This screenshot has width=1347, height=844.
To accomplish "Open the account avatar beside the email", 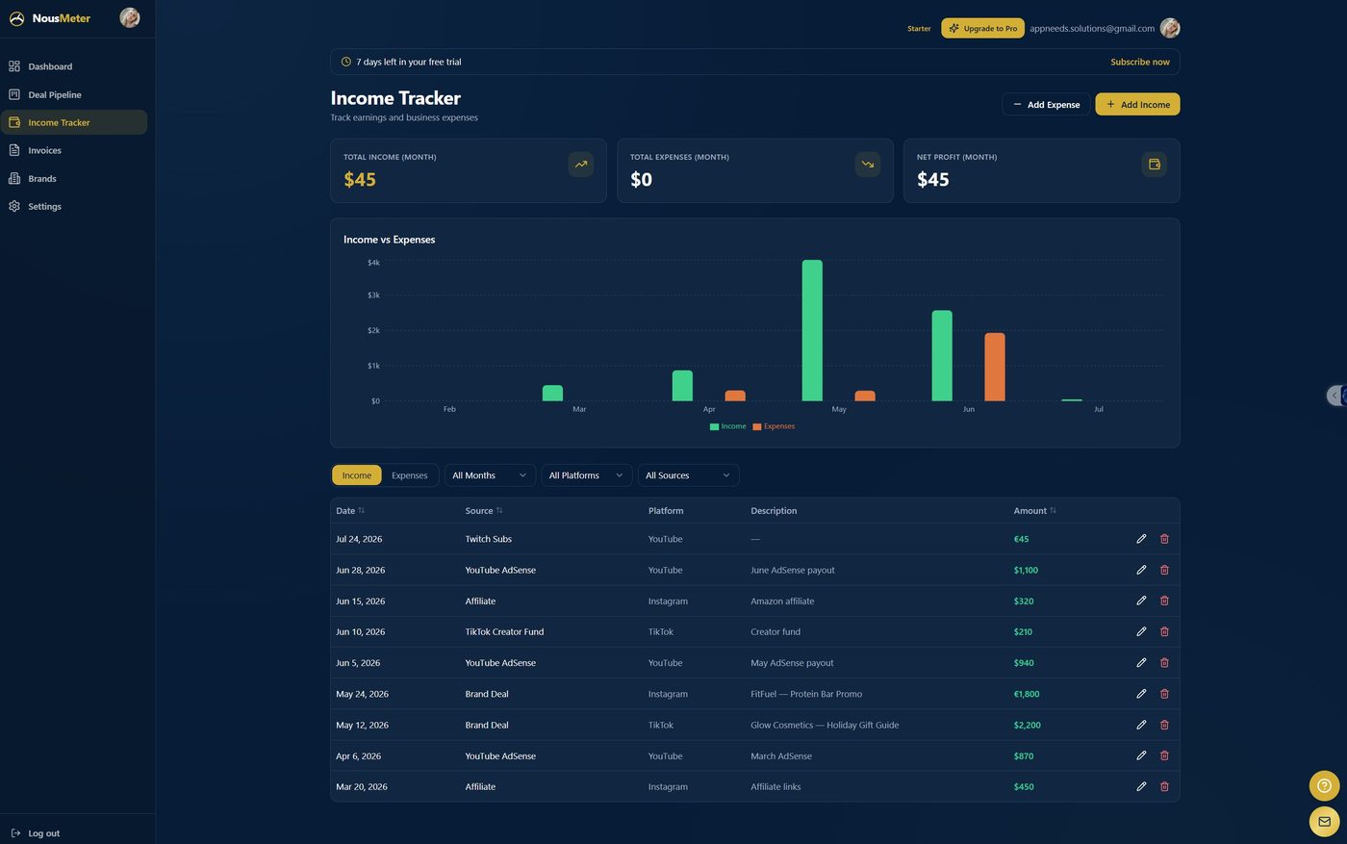I will point(1170,28).
